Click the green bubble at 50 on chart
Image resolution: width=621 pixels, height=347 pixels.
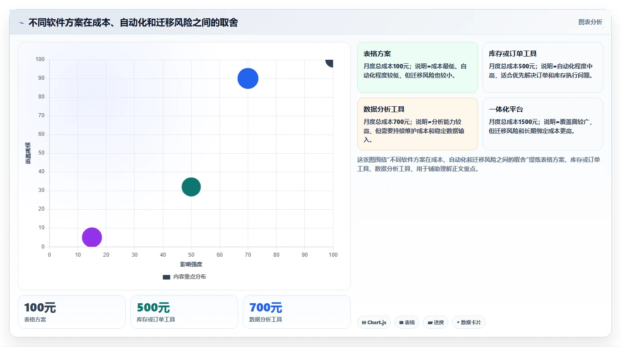click(x=191, y=187)
